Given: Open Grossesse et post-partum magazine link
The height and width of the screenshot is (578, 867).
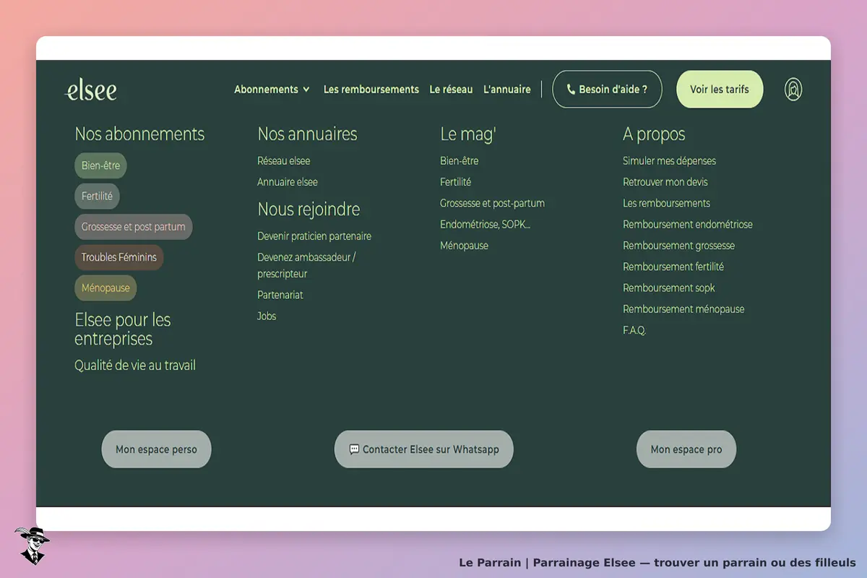Looking at the screenshot, I should point(492,203).
